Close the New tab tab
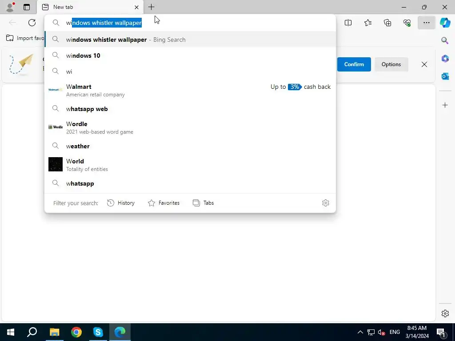455x341 pixels. tap(136, 7)
